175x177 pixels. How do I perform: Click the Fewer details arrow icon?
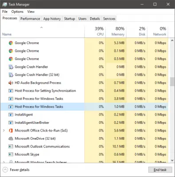click(5, 170)
